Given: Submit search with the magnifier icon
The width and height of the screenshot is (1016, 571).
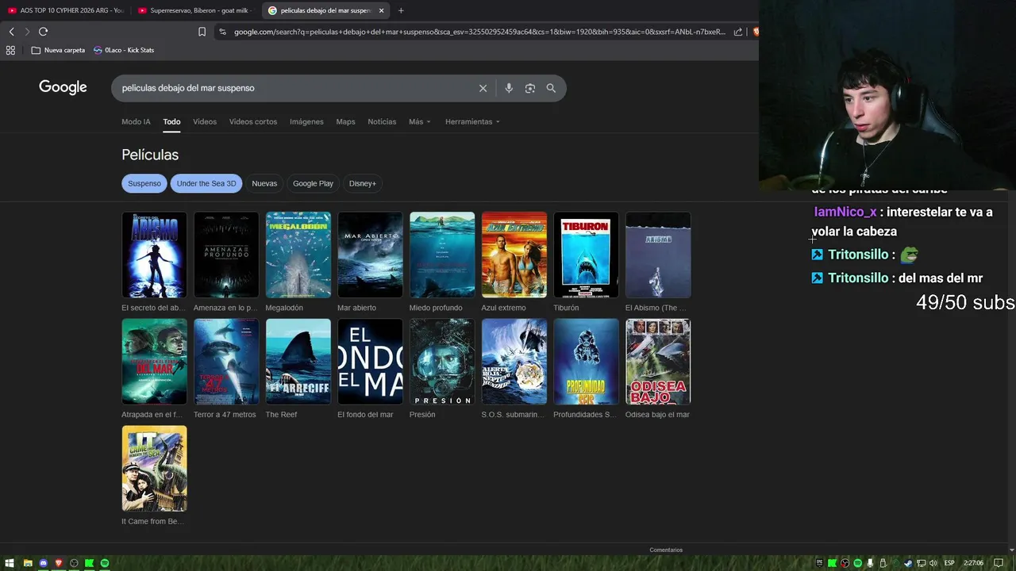Looking at the screenshot, I should click(551, 88).
